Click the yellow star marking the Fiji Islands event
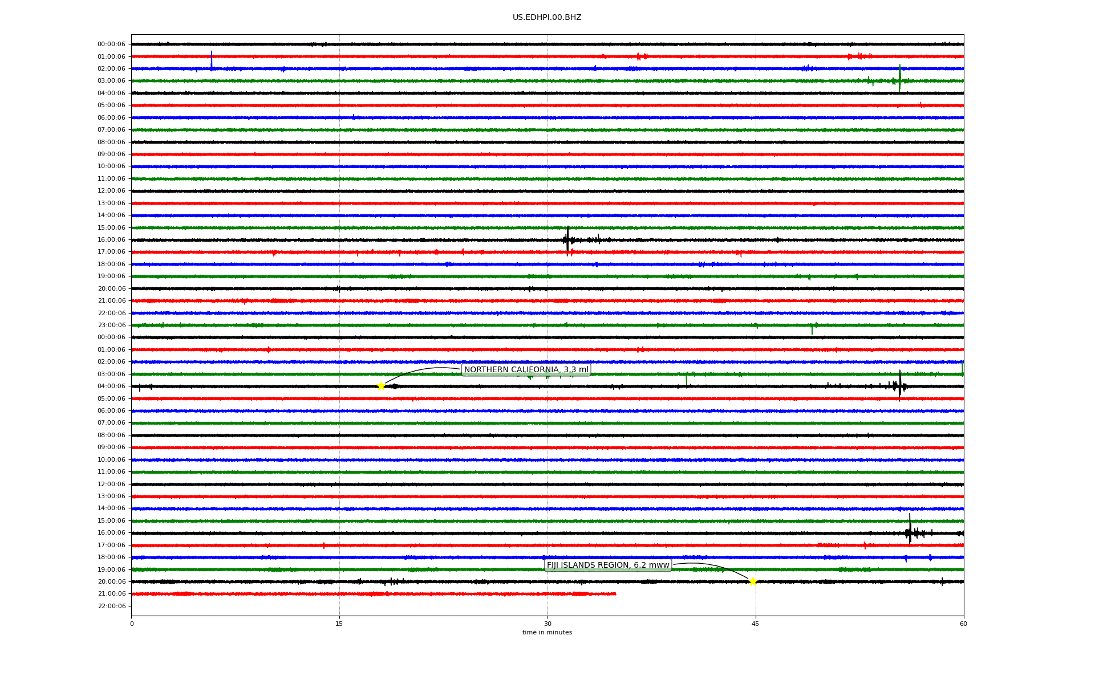 (753, 581)
